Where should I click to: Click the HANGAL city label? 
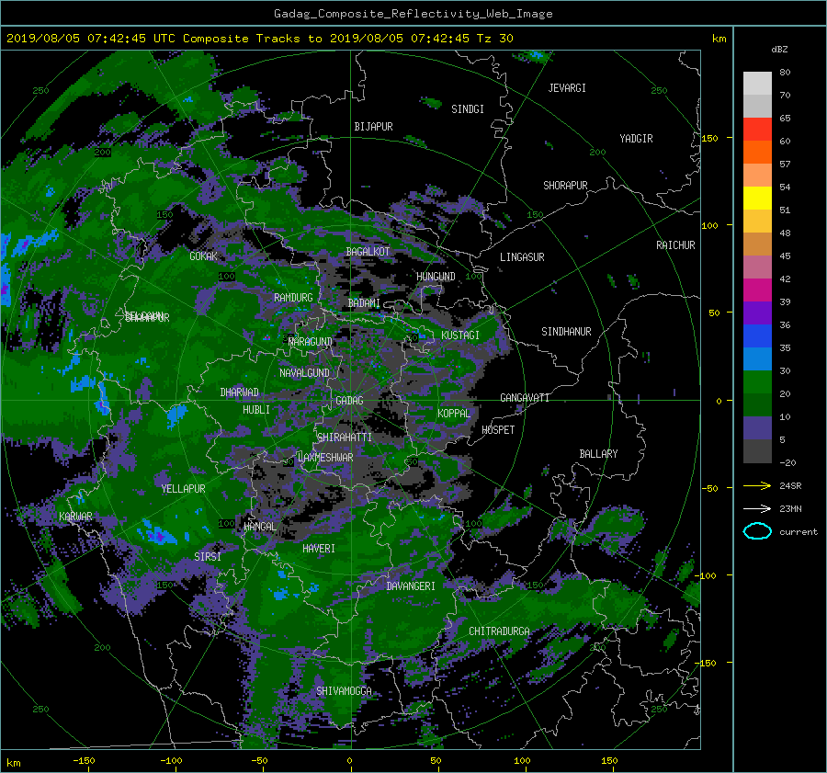pyautogui.click(x=259, y=527)
